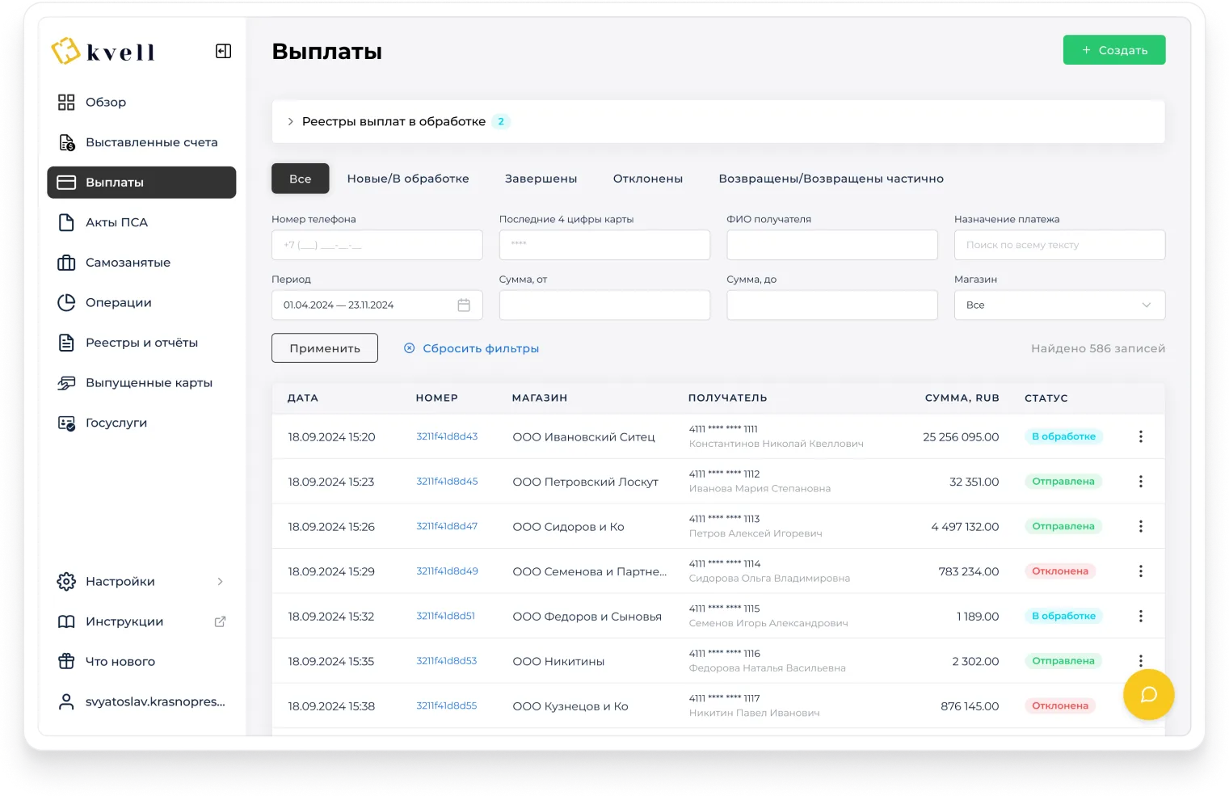Open Выпущенные карты card icon
This screenshot has height=796, width=1229.
tap(66, 383)
